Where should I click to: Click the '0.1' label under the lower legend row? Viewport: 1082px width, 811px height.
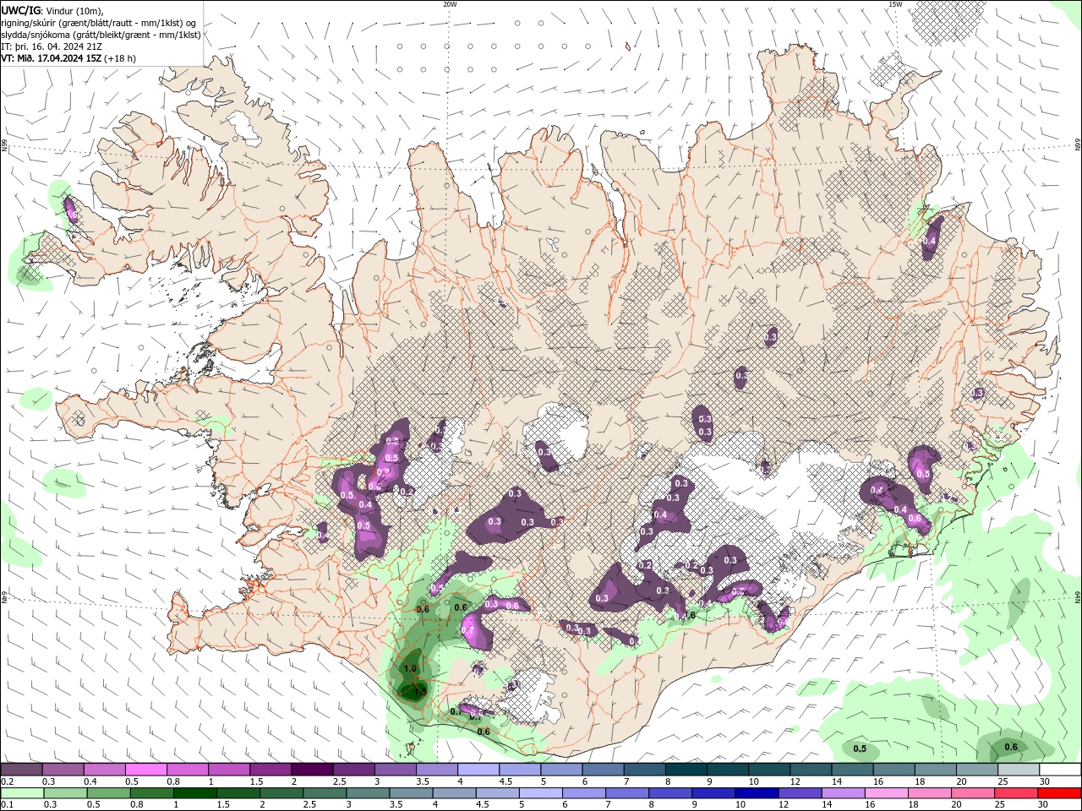coord(6,805)
